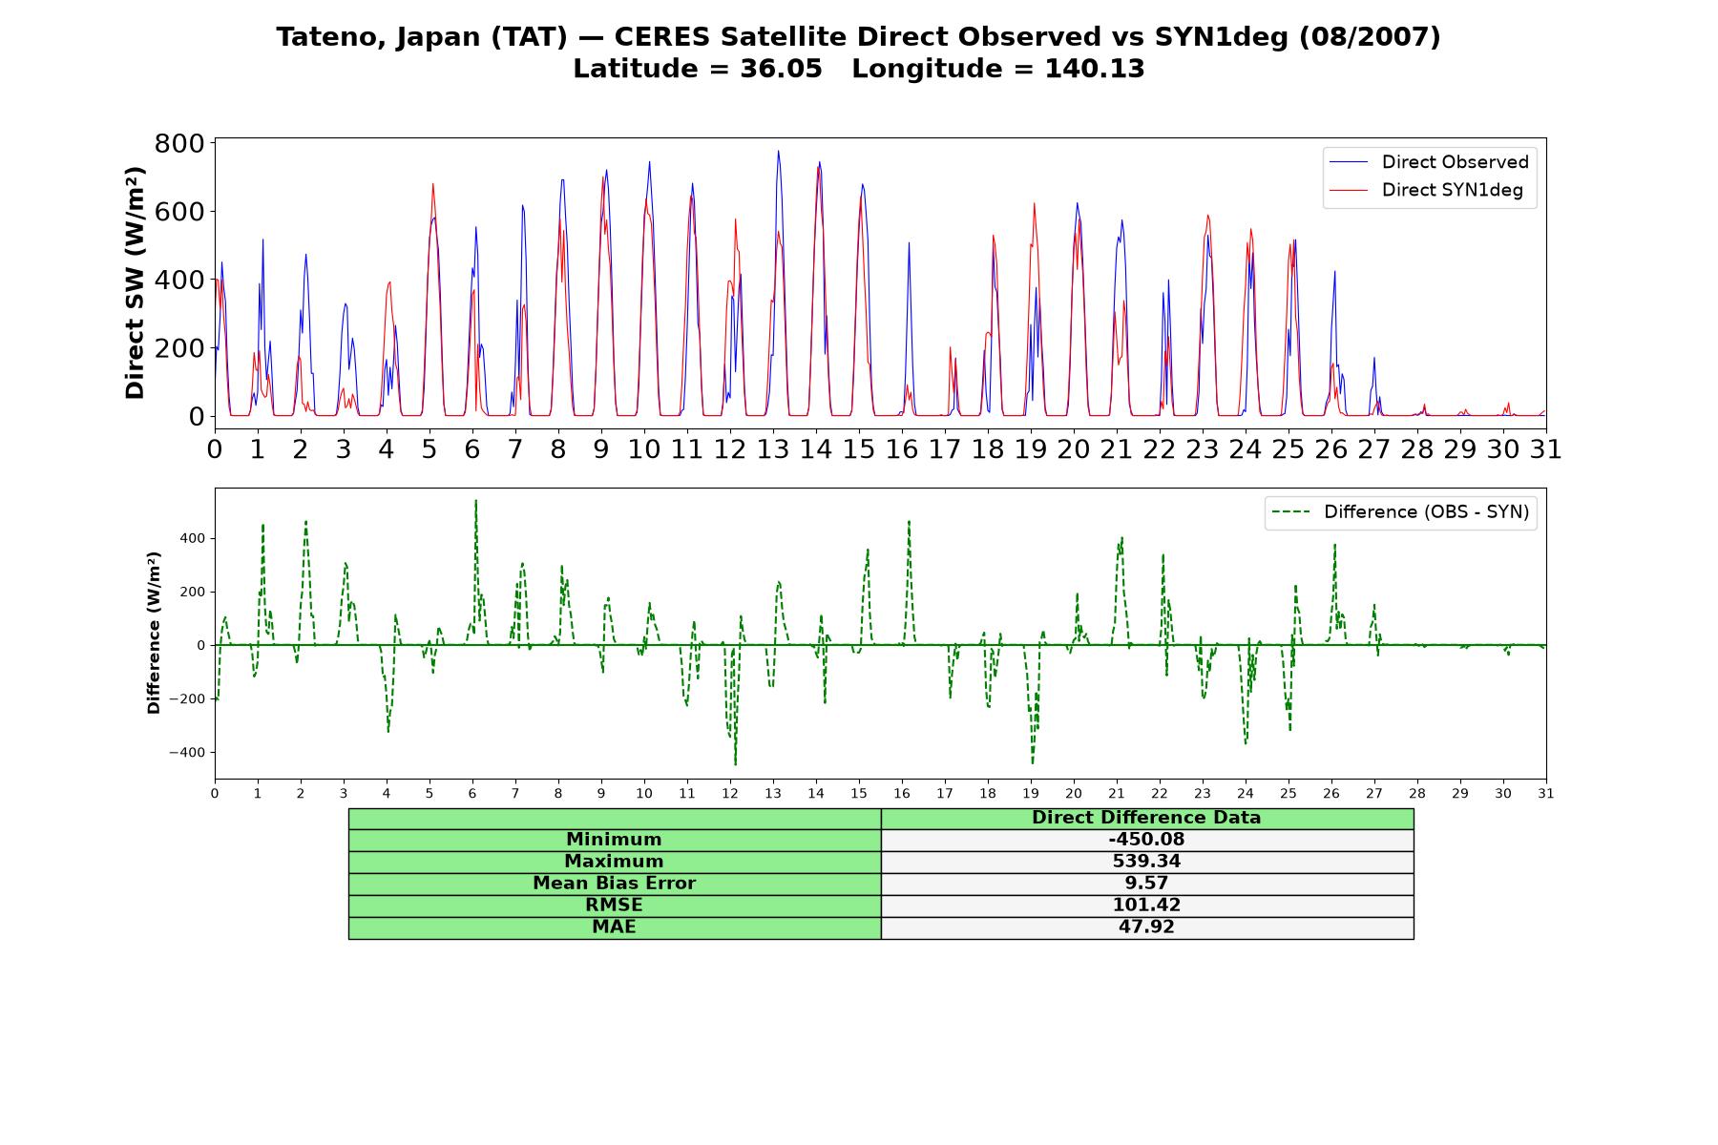Click the minimum value -450.08 cell
The image size is (1718, 1145).
point(1146,840)
